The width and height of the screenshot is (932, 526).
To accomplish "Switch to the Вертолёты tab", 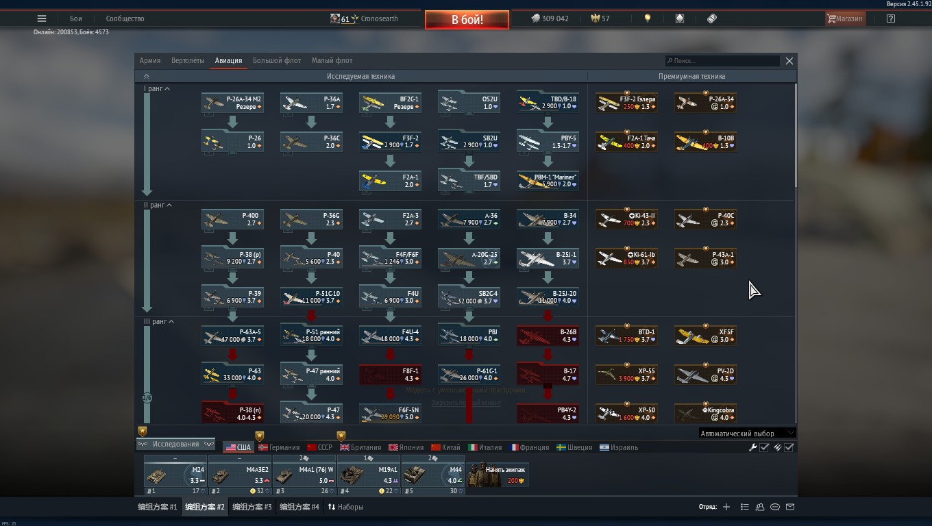I will (188, 60).
